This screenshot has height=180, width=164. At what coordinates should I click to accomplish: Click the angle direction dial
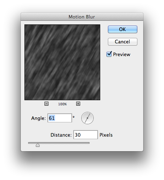pyautogui.click(x=87, y=118)
